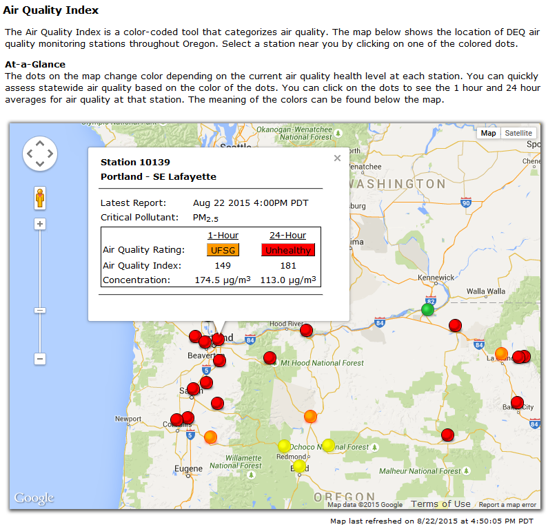The image size is (548, 529).
Task: Close the Station 10139 info popup
Action: tap(337, 158)
